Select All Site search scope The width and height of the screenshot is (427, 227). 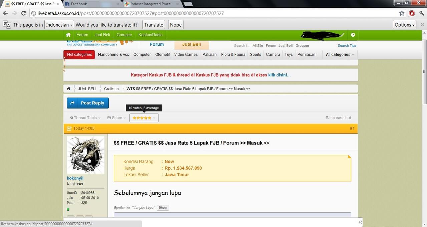coord(258,46)
